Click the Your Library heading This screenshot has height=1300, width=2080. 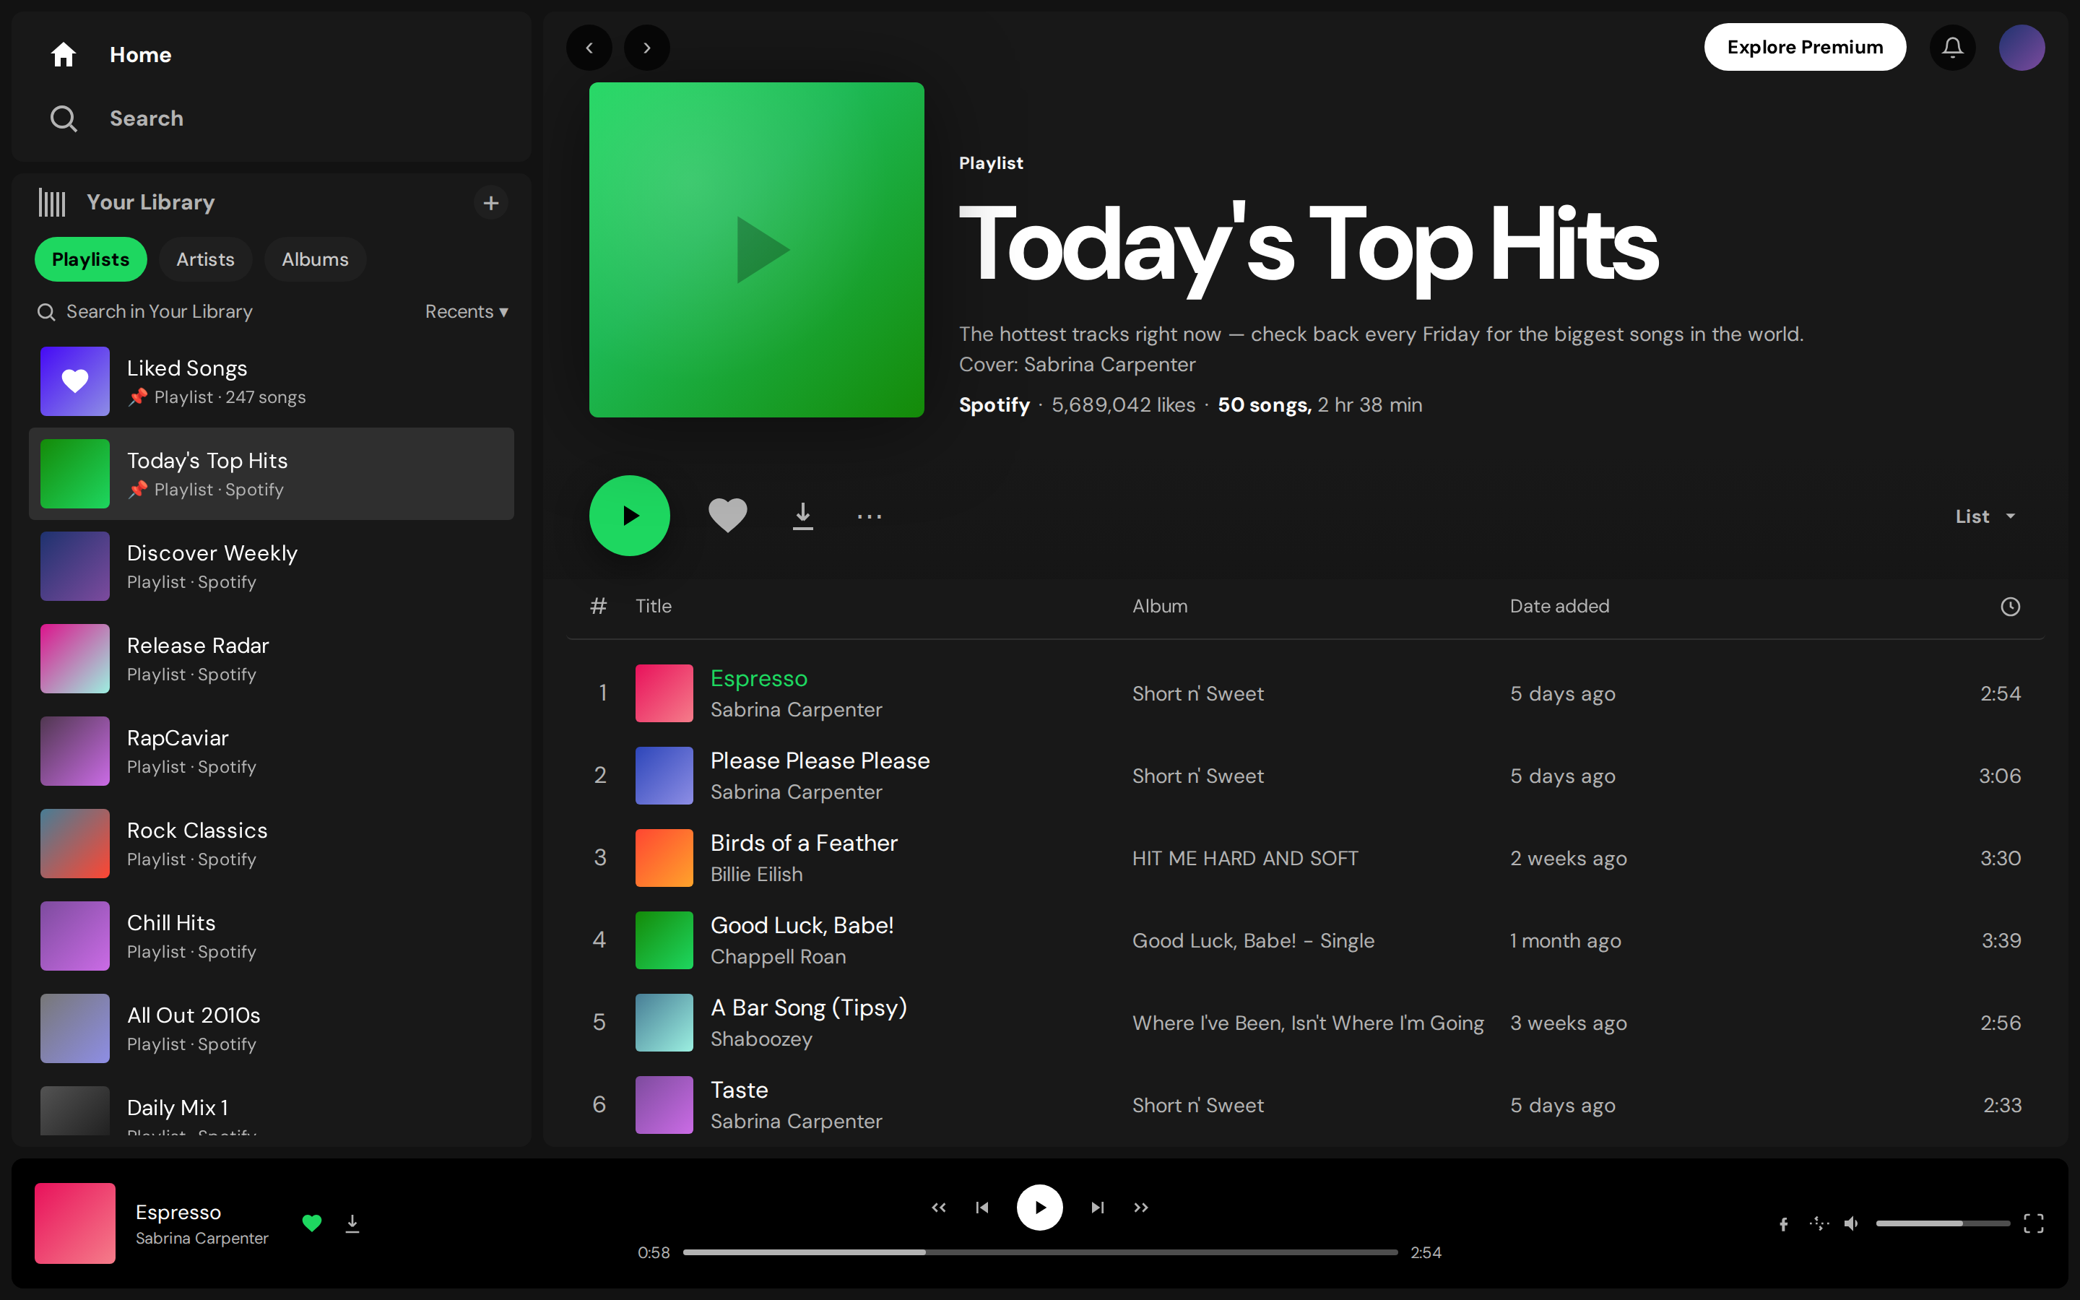point(151,202)
